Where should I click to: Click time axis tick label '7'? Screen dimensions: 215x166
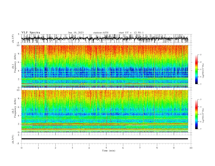point(140,148)
